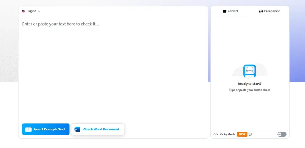The width and height of the screenshot is (305, 148).
Task: Click the Insert Example Text button
Action: pos(46,129)
